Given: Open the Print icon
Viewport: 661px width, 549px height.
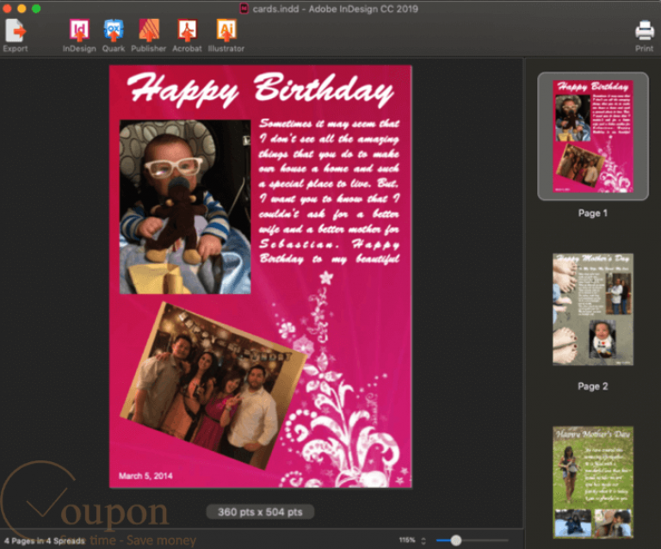Looking at the screenshot, I should (644, 31).
